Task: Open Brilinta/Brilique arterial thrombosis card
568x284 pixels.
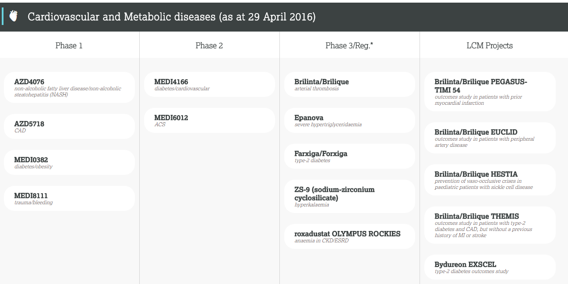Action: click(x=350, y=84)
